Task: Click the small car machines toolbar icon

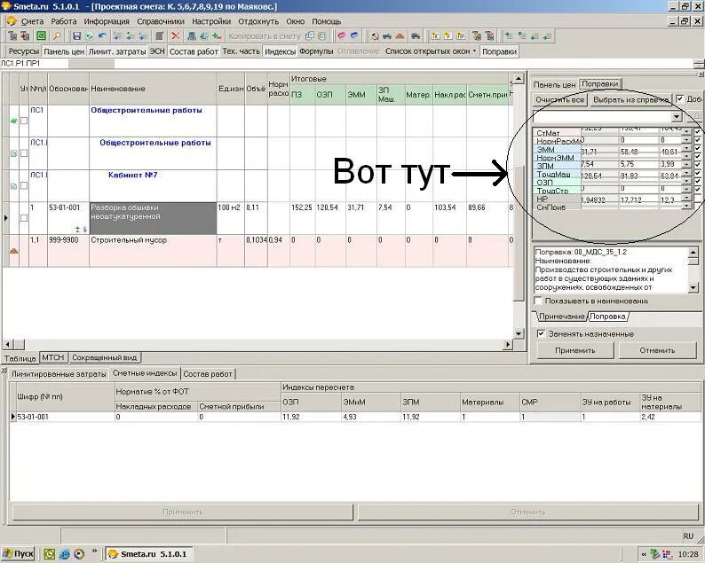Action: (387, 36)
